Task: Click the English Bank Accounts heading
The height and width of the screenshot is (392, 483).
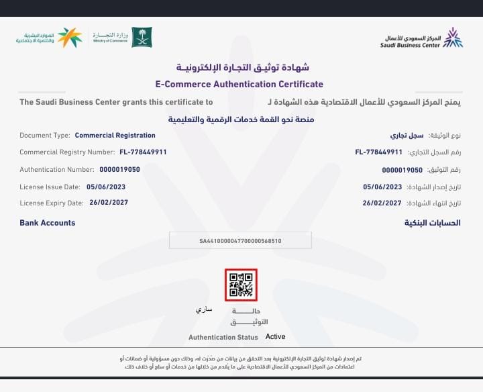Action: point(48,223)
